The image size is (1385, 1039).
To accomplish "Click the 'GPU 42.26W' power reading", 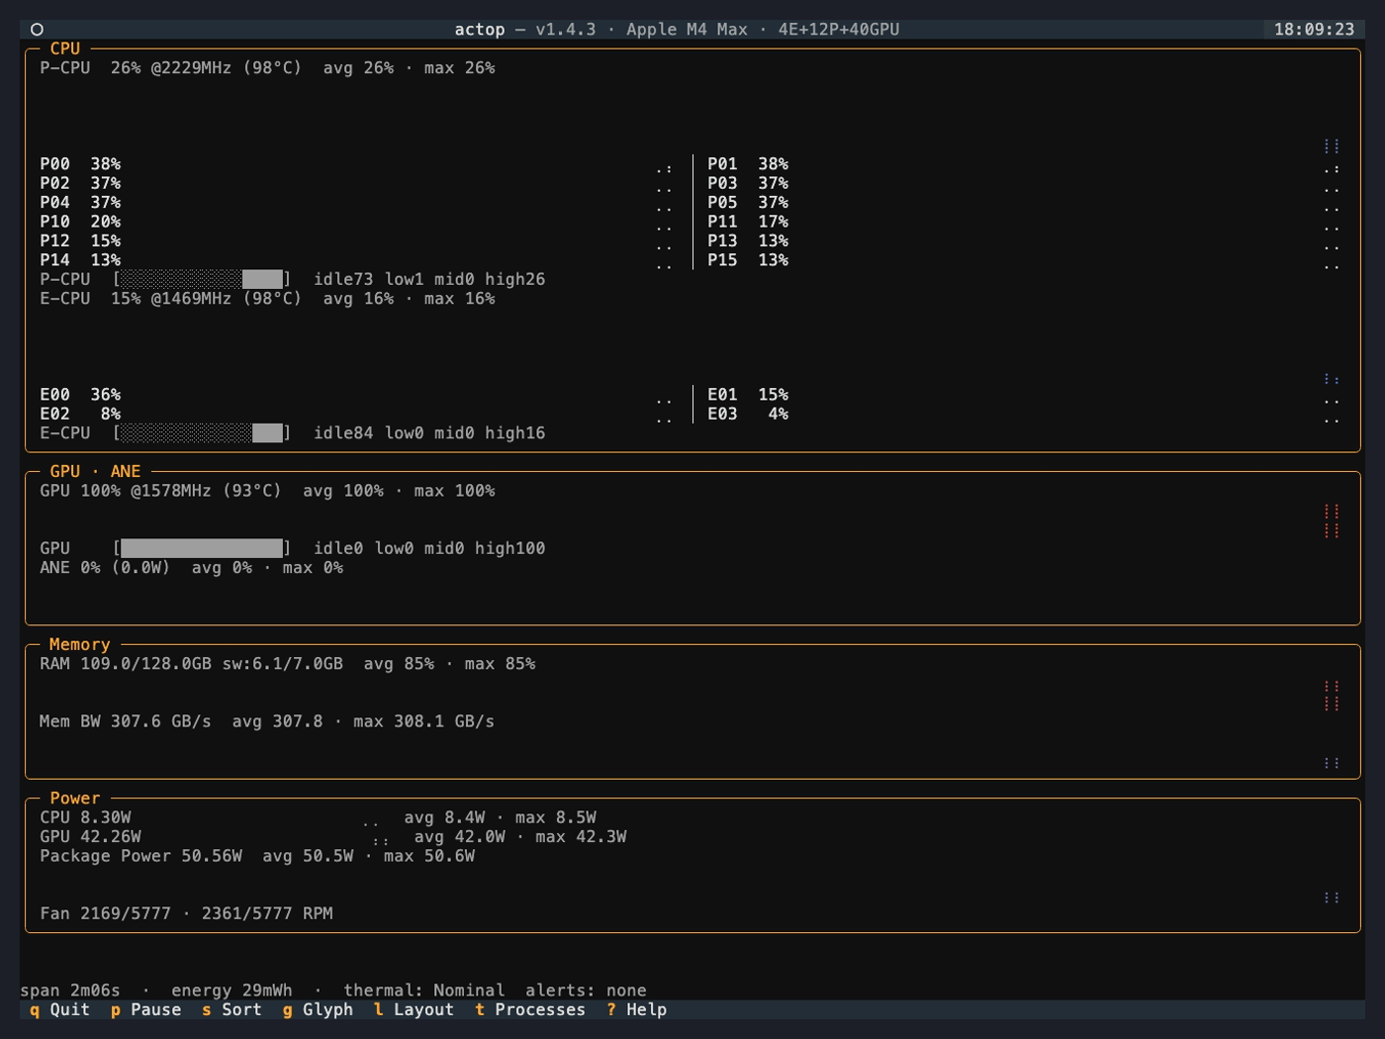I will tap(90, 837).
